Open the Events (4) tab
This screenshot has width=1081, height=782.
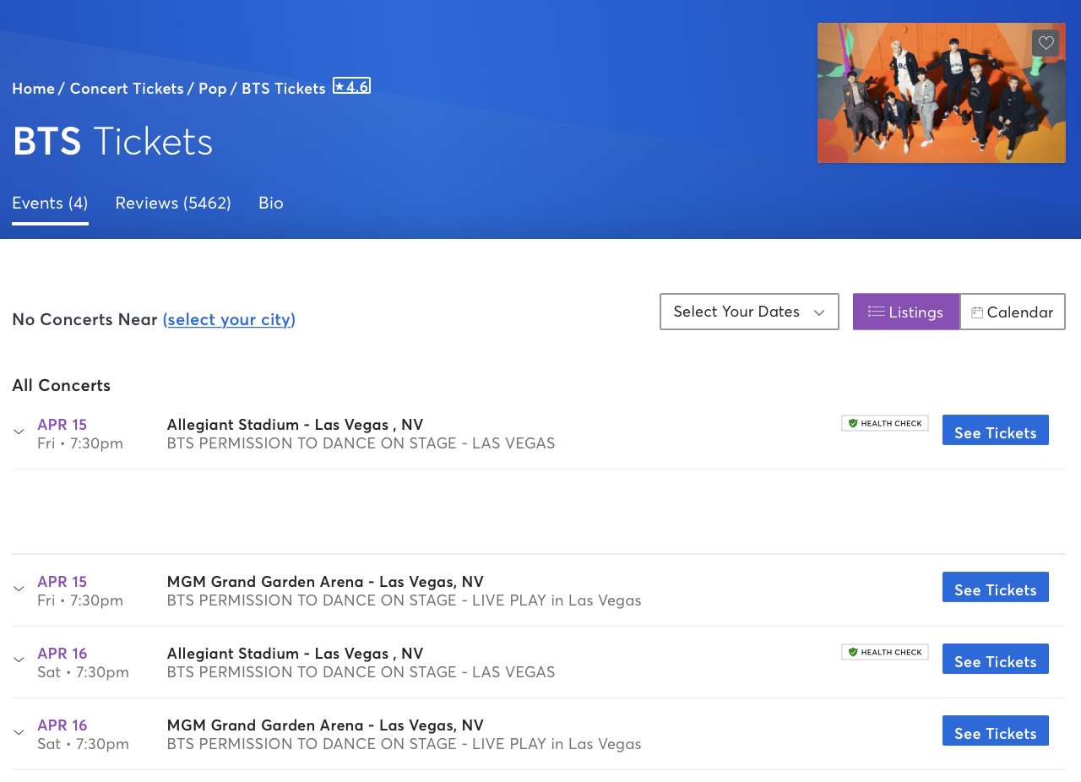tap(50, 203)
